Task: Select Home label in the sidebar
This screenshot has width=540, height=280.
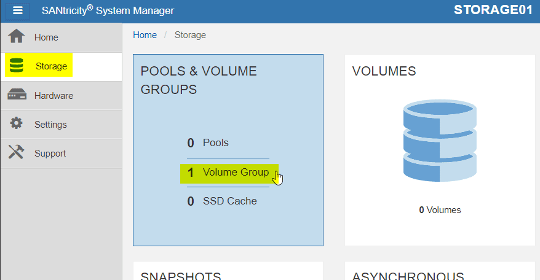Action: pos(46,37)
